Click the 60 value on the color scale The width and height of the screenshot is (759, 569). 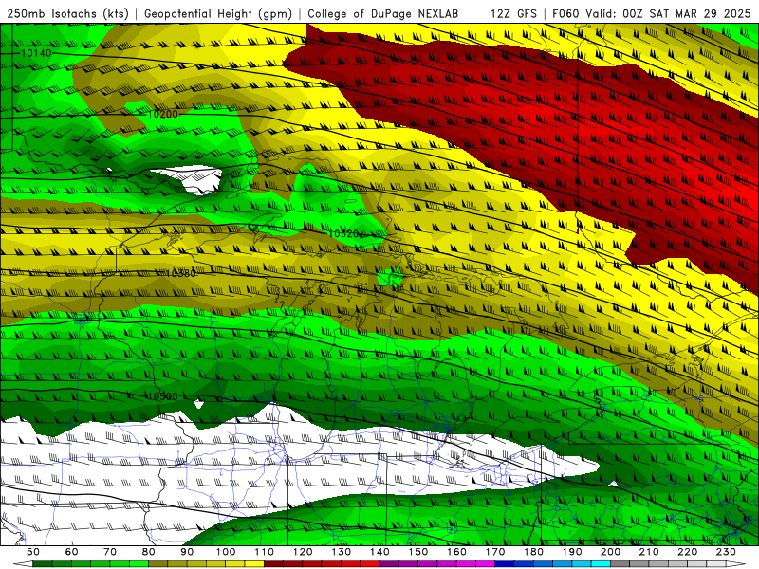(72, 552)
